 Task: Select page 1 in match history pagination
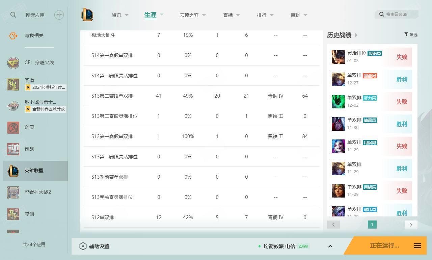(372, 225)
